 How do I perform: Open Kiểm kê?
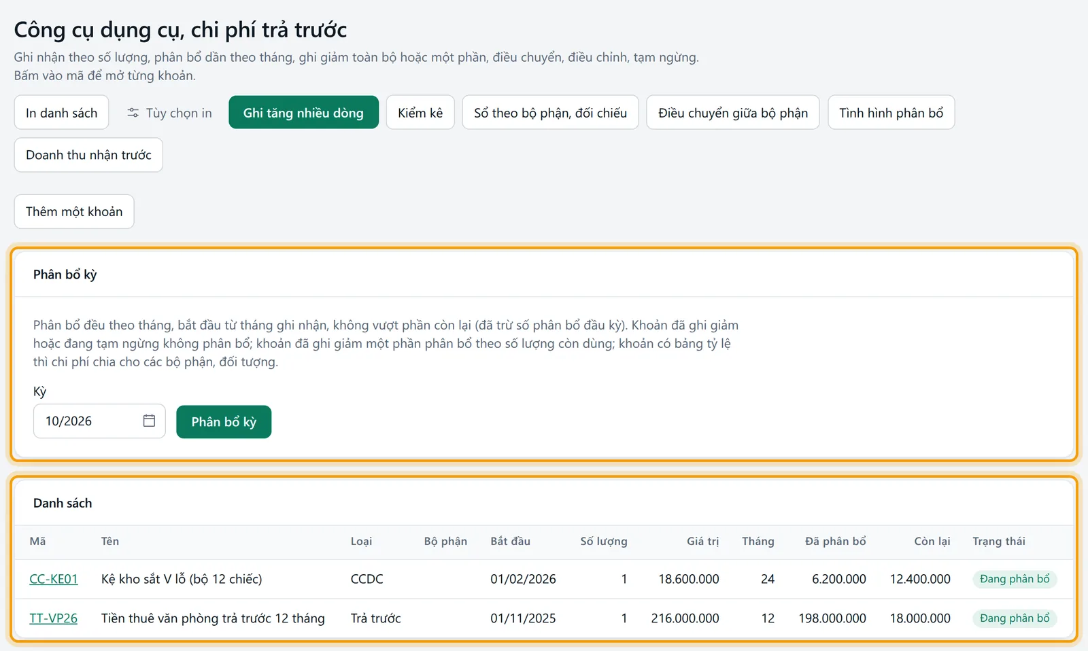point(420,112)
